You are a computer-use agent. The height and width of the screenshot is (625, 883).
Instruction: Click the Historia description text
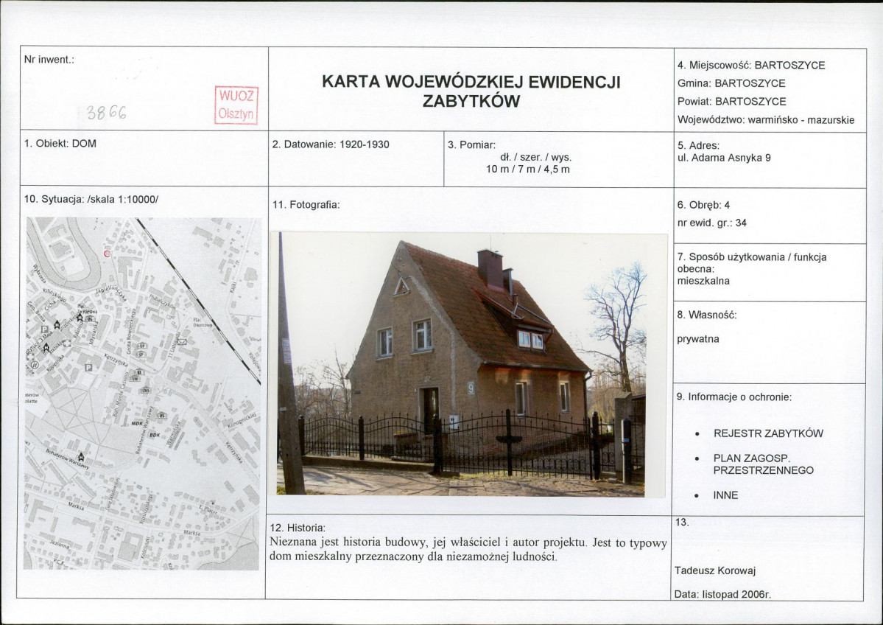pos(468,550)
